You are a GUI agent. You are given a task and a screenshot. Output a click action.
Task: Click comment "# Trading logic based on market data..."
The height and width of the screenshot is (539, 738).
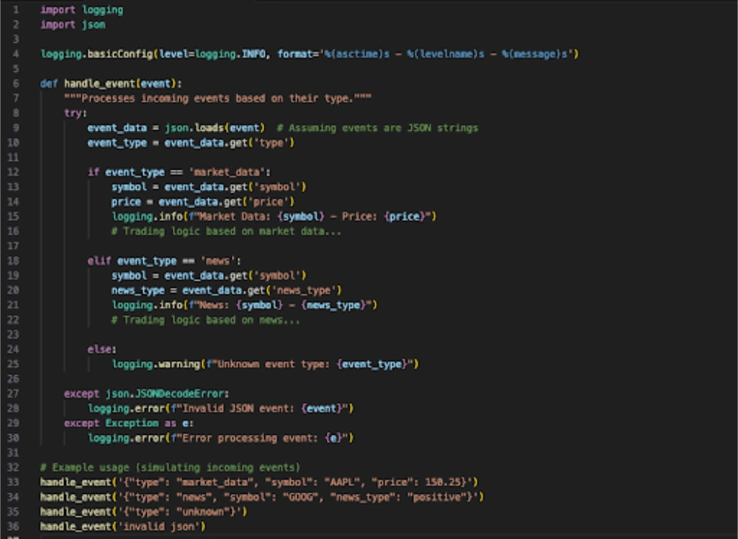[226, 231]
